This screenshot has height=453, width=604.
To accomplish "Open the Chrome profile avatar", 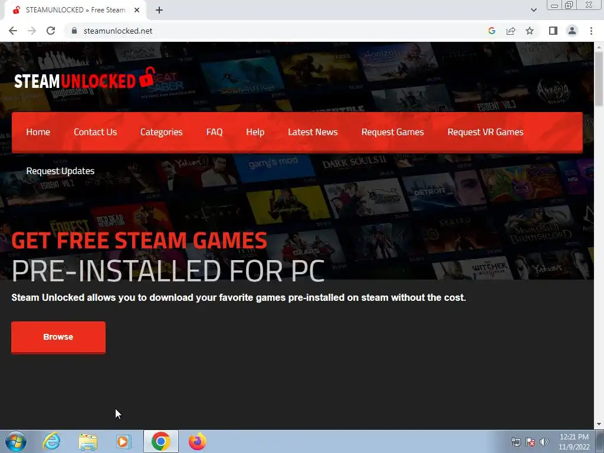I will (572, 31).
